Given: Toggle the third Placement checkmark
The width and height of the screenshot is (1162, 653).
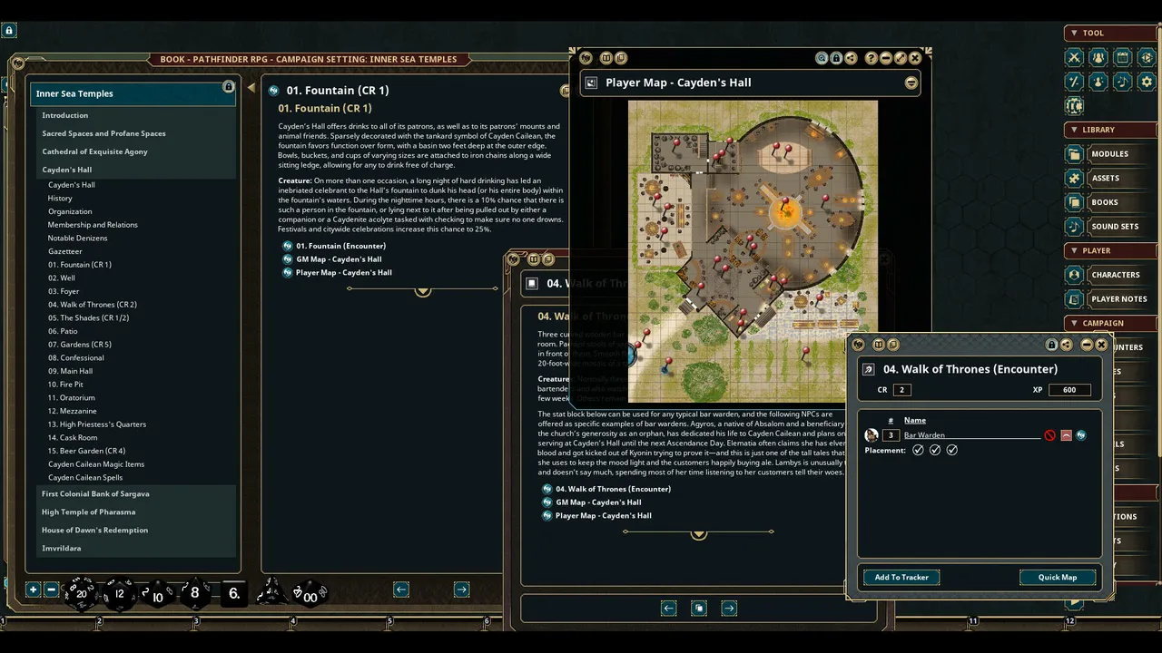Looking at the screenshot, I should 951,450.
